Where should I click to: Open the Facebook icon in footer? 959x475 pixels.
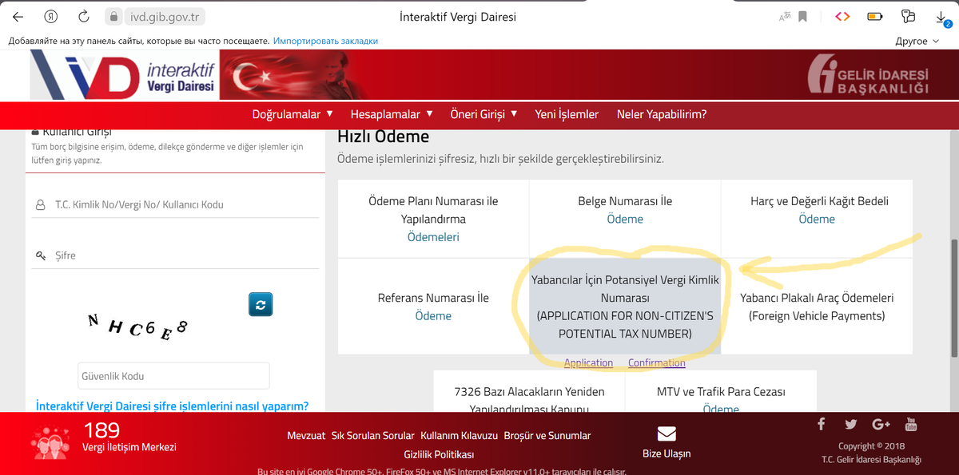821,424
